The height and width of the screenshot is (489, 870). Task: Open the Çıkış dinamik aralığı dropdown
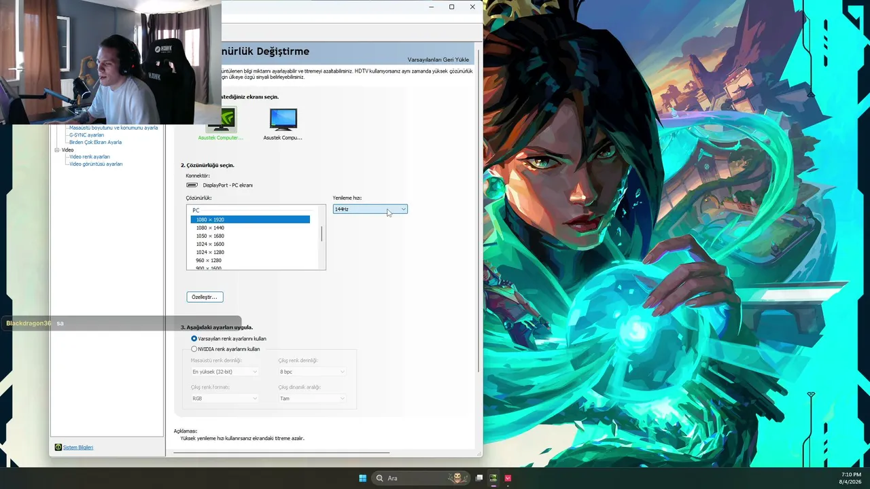[312, 398]
